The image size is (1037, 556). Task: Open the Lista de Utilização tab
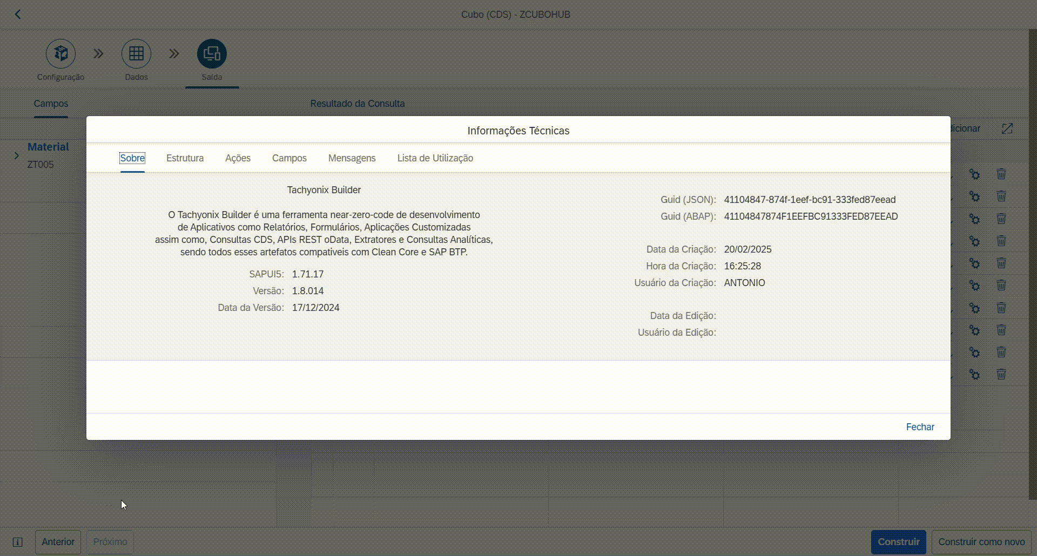point(435,158)
